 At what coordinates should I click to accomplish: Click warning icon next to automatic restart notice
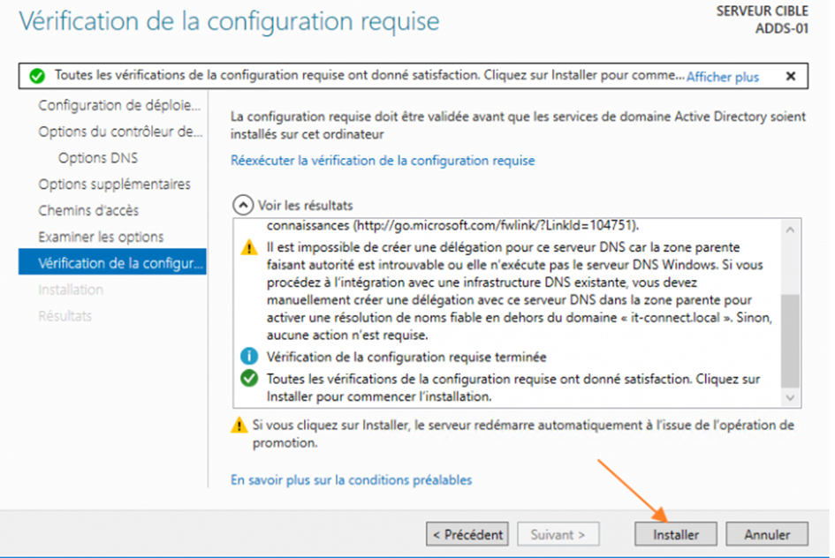(239, 425)
